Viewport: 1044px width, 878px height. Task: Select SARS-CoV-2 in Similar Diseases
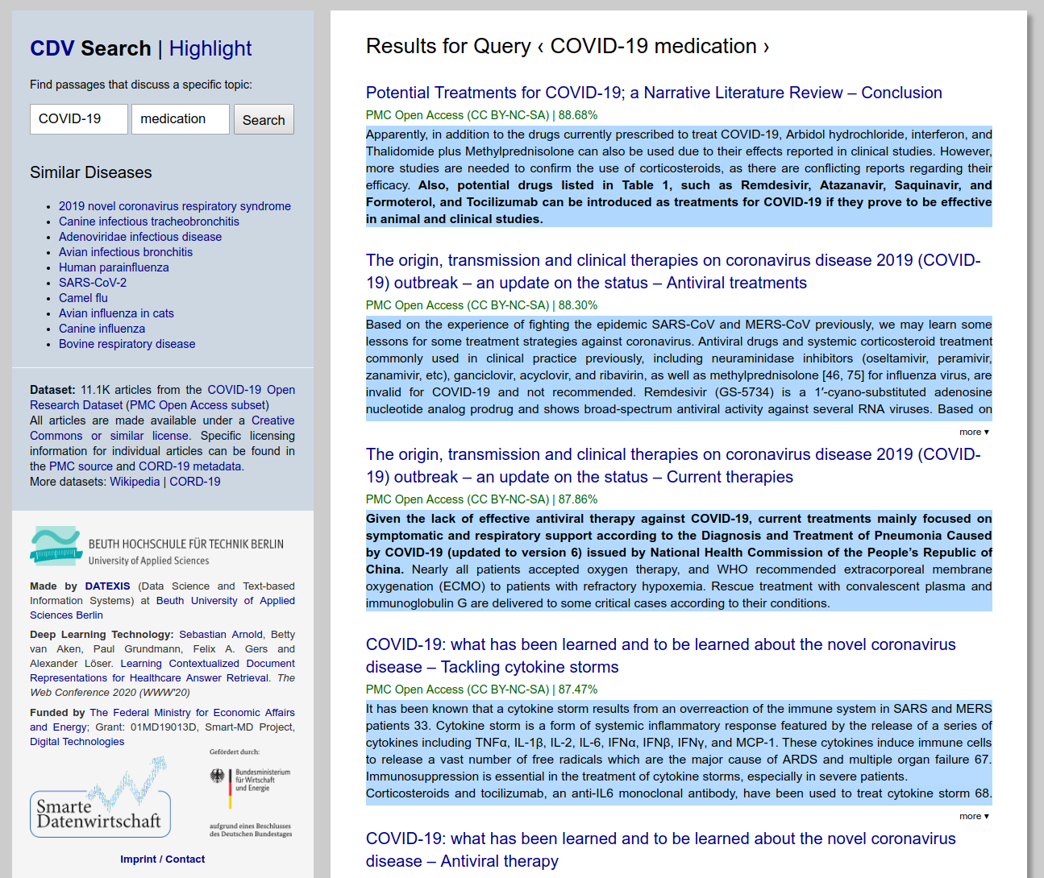click(x=93, y=283)
